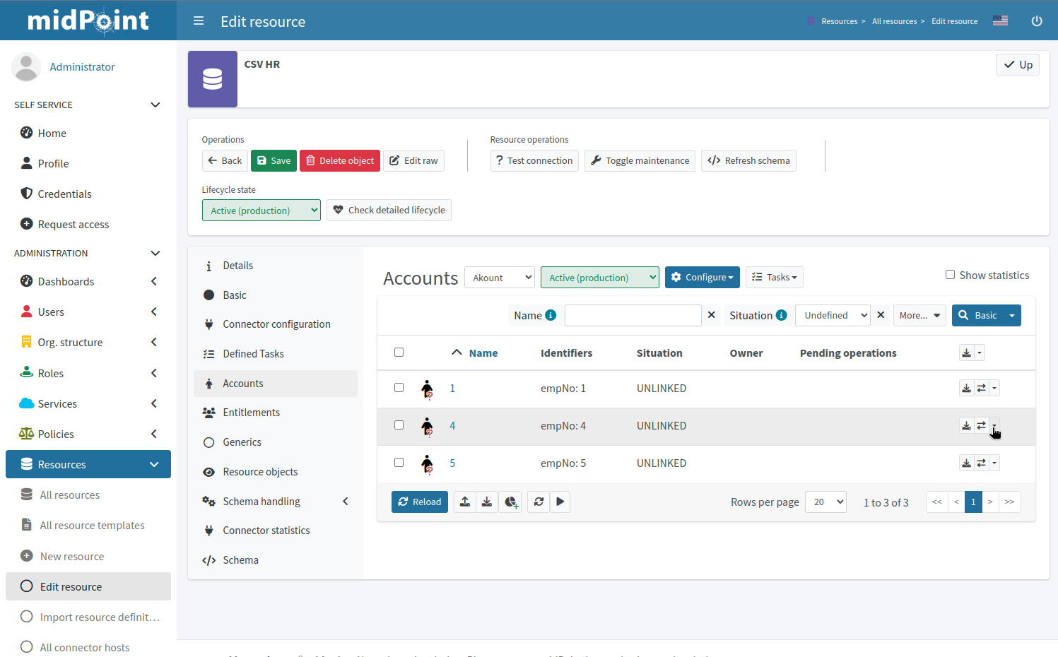
Task: Tick the Show statistics checkbox
Action: 950,275
